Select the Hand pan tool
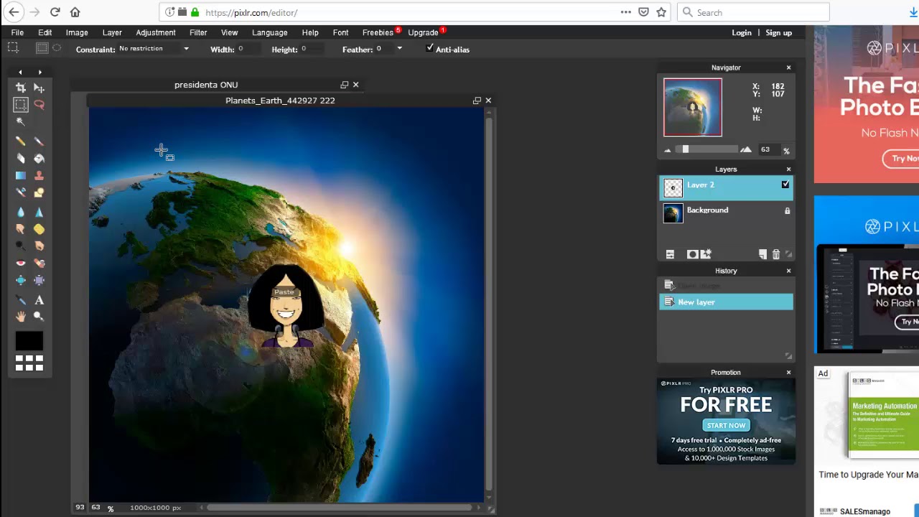Image resolution: width=919 pixels, height=517 pixels. [20, 317]
